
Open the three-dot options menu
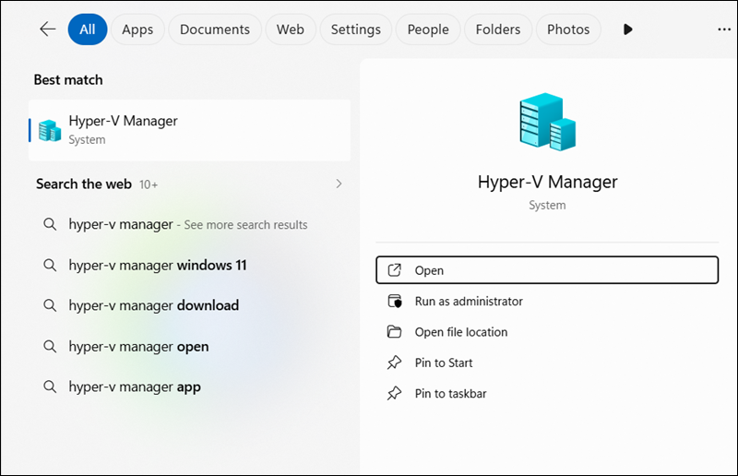click(x=724, y=30)
